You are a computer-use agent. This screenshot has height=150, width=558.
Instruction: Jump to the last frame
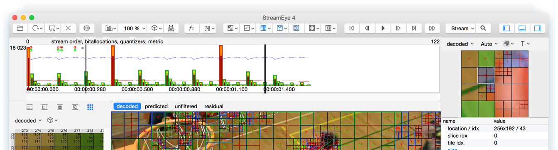414,28
